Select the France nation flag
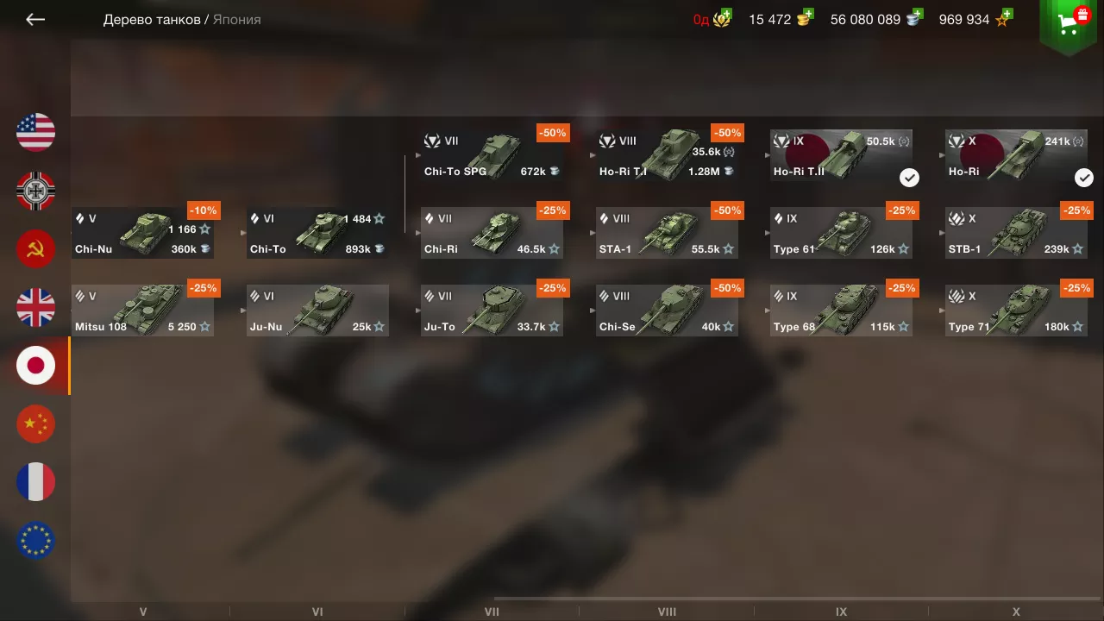The width and height of the screenshot is (1104, 621). [x=35, y=482]
